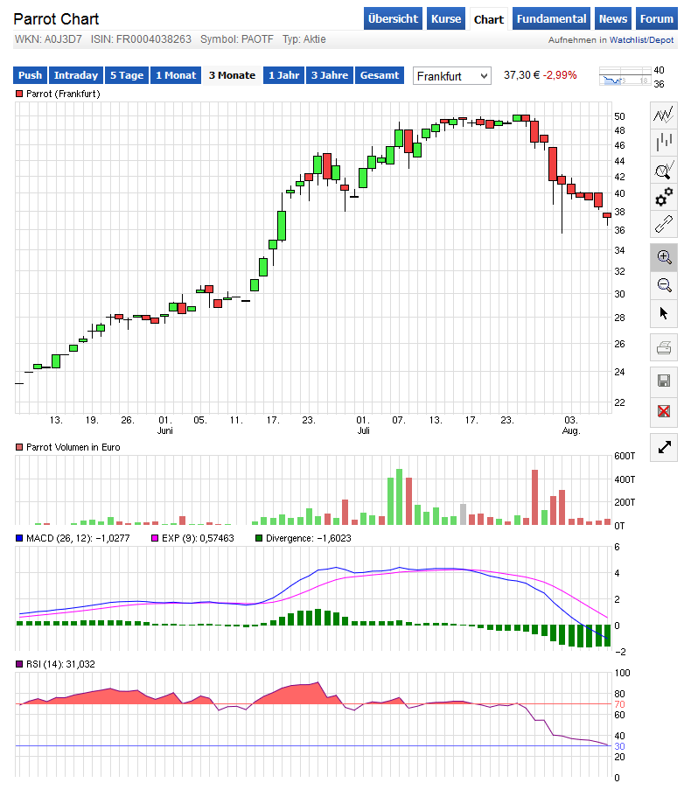Viewport: 684px width, 790px height.
Task: Print the chart with printer icon
Action: (x=663, y=347)
